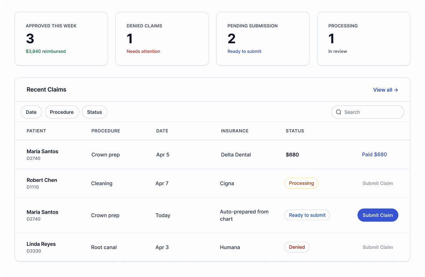This screenshot has width=425, height=277.
Task: Open the Status filter
Action: 95,112
